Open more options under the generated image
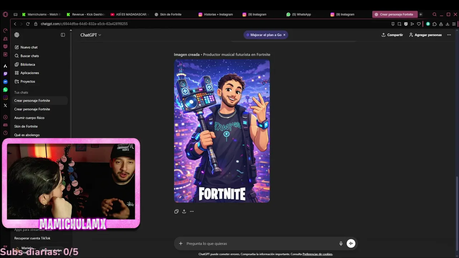459x258 pixels. 192,211
